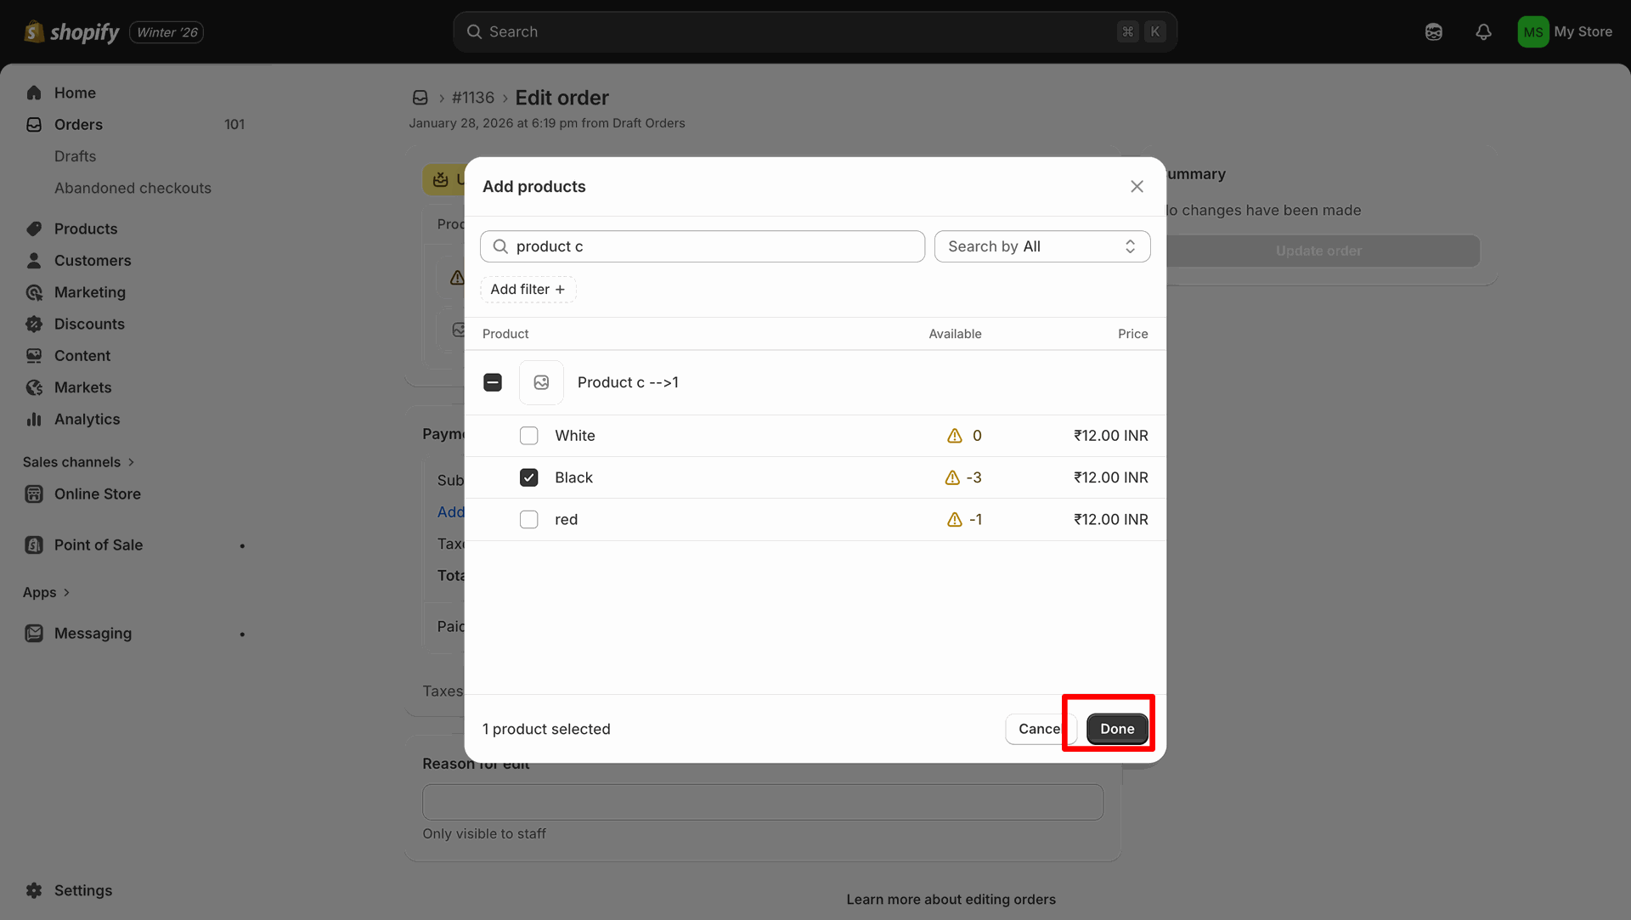Open the Sidekick assistant icon
The height and width of the screenshot is (920, 1631).
click(x=1434, y=31)
